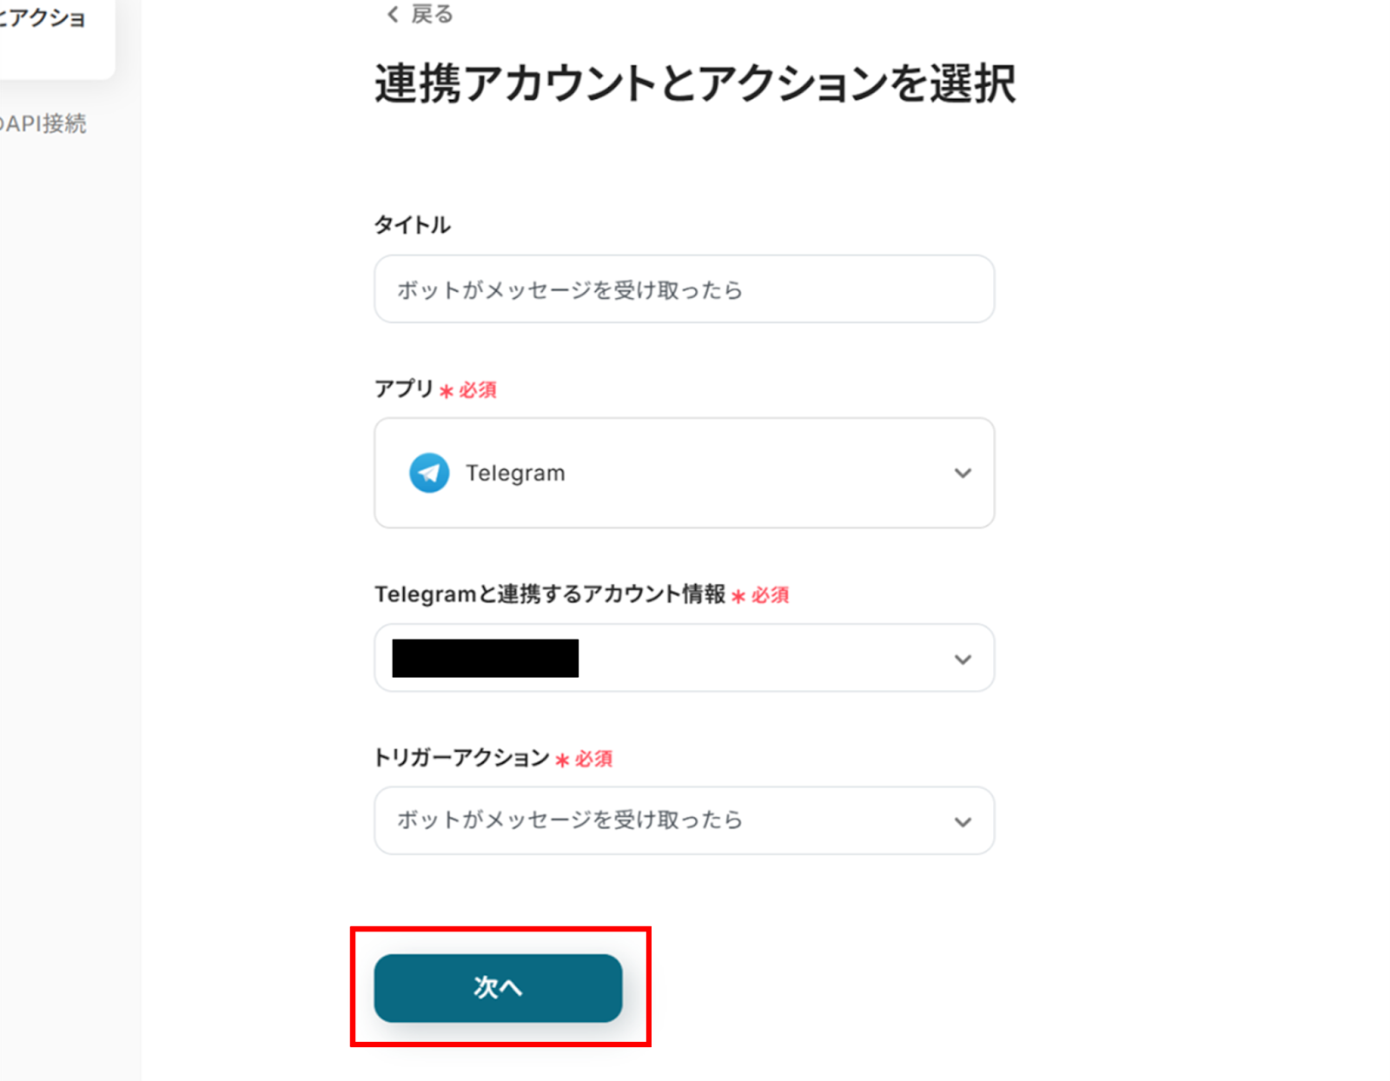Select the アクショ step card in sidebar

coord(52,35)
